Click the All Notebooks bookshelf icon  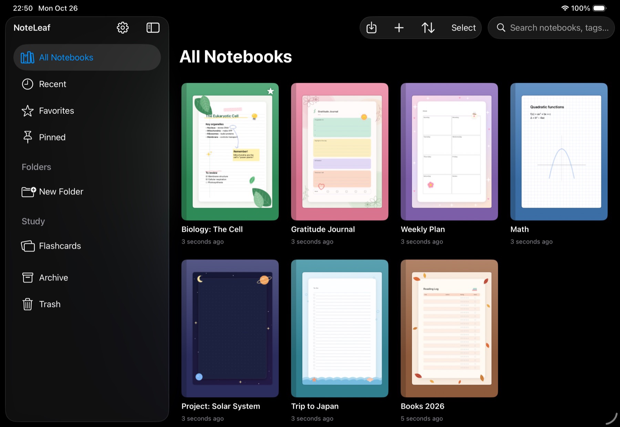[x=28, y=58]
